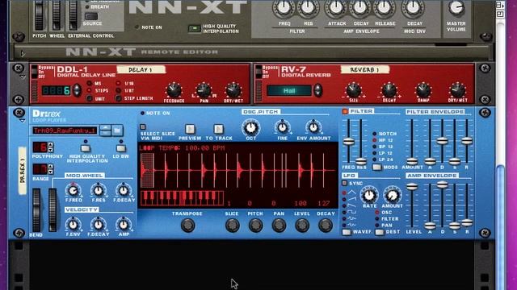
Task: Click the Slice selector knob
Action: click(x=232, y=226)
